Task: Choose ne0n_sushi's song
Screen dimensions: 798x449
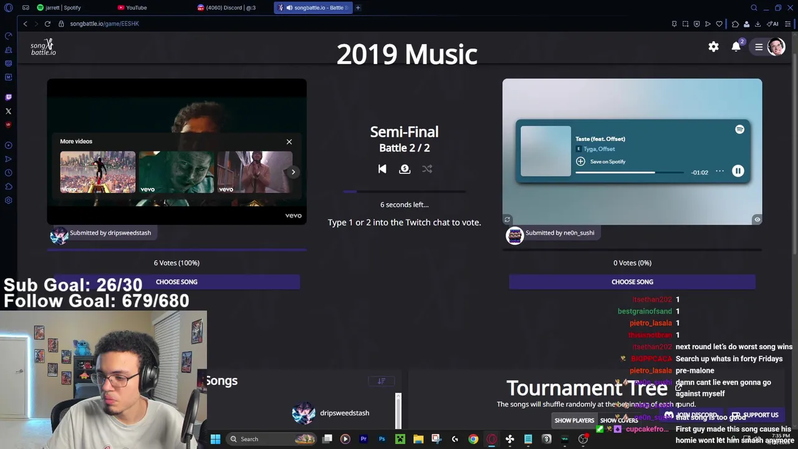Action: click(x=632, y=282)
